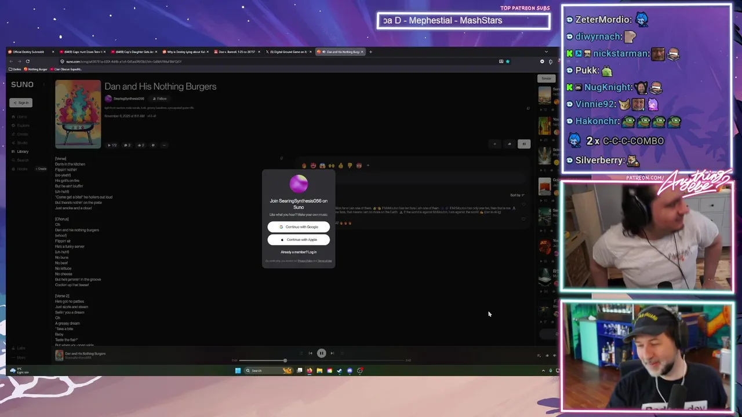Image resolution: width=742 pixels, height=417 pixels.
Task: Pause playback in the bottom player
Action: pos(321,353)
